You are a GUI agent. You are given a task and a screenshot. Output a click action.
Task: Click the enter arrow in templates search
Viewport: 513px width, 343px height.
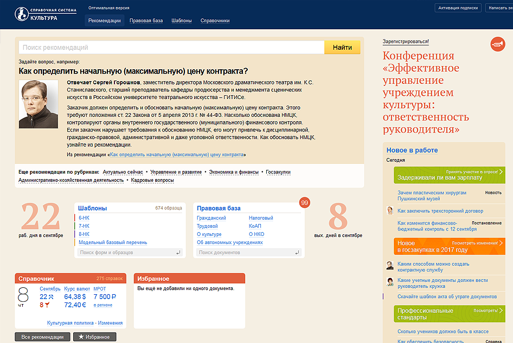(x=178, y=253)
